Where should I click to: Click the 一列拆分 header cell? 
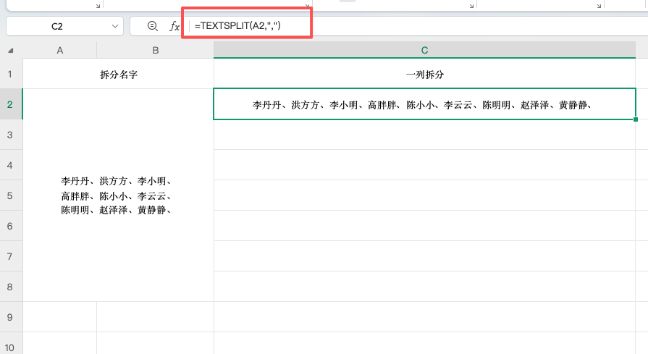click(x=424, y=74)
